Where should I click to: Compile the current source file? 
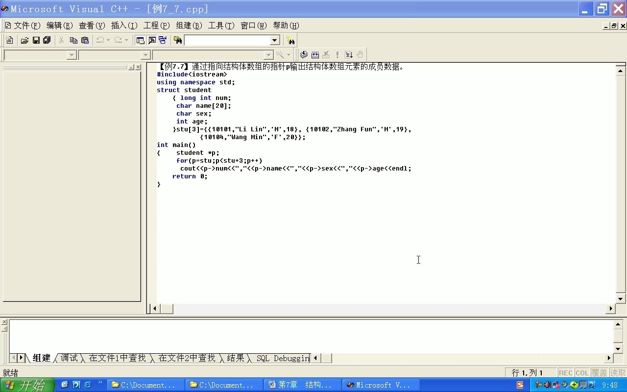pyautogui.click(x=304, y=54)
